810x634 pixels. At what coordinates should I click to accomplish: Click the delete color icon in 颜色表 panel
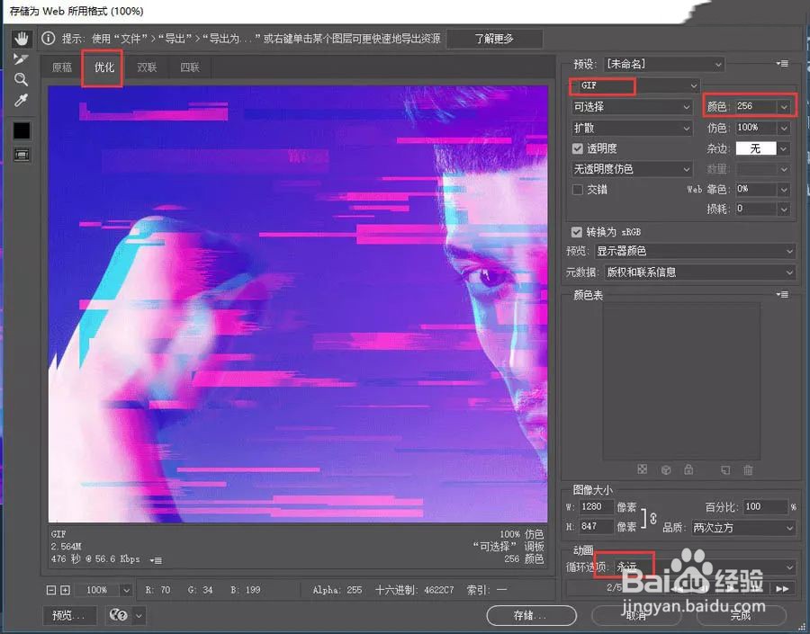pos(748,469)
